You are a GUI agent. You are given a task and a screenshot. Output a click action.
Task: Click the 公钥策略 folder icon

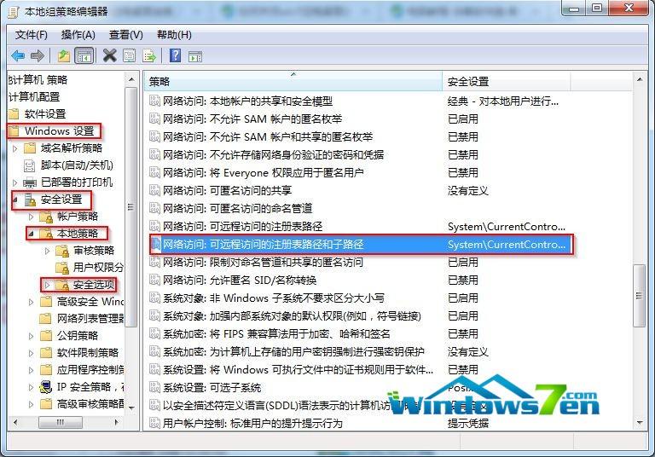[x=45, y=335]
